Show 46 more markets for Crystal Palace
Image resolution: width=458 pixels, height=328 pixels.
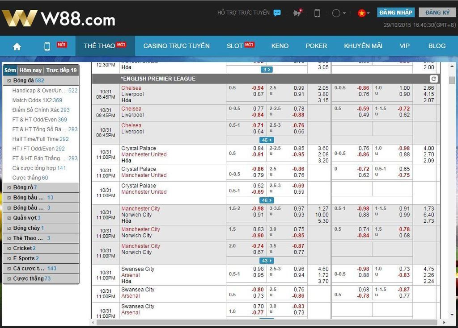tap(267, 200)
